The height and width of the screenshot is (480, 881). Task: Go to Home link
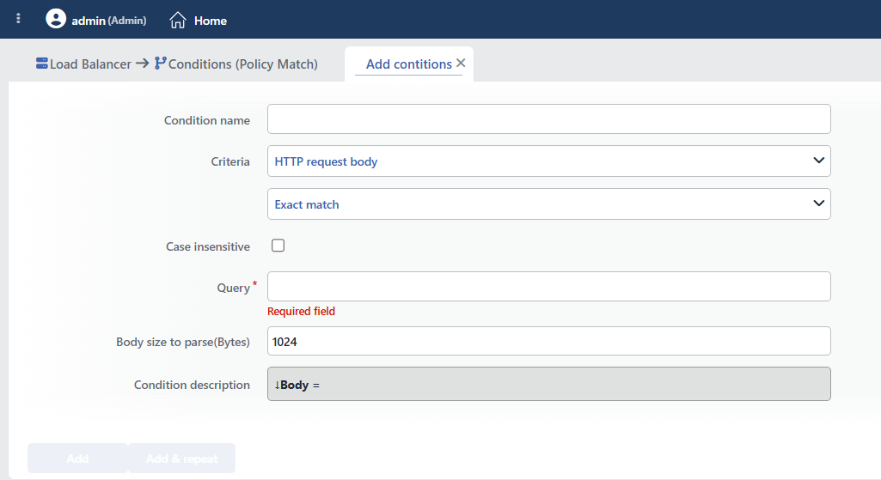click(210, 21)
